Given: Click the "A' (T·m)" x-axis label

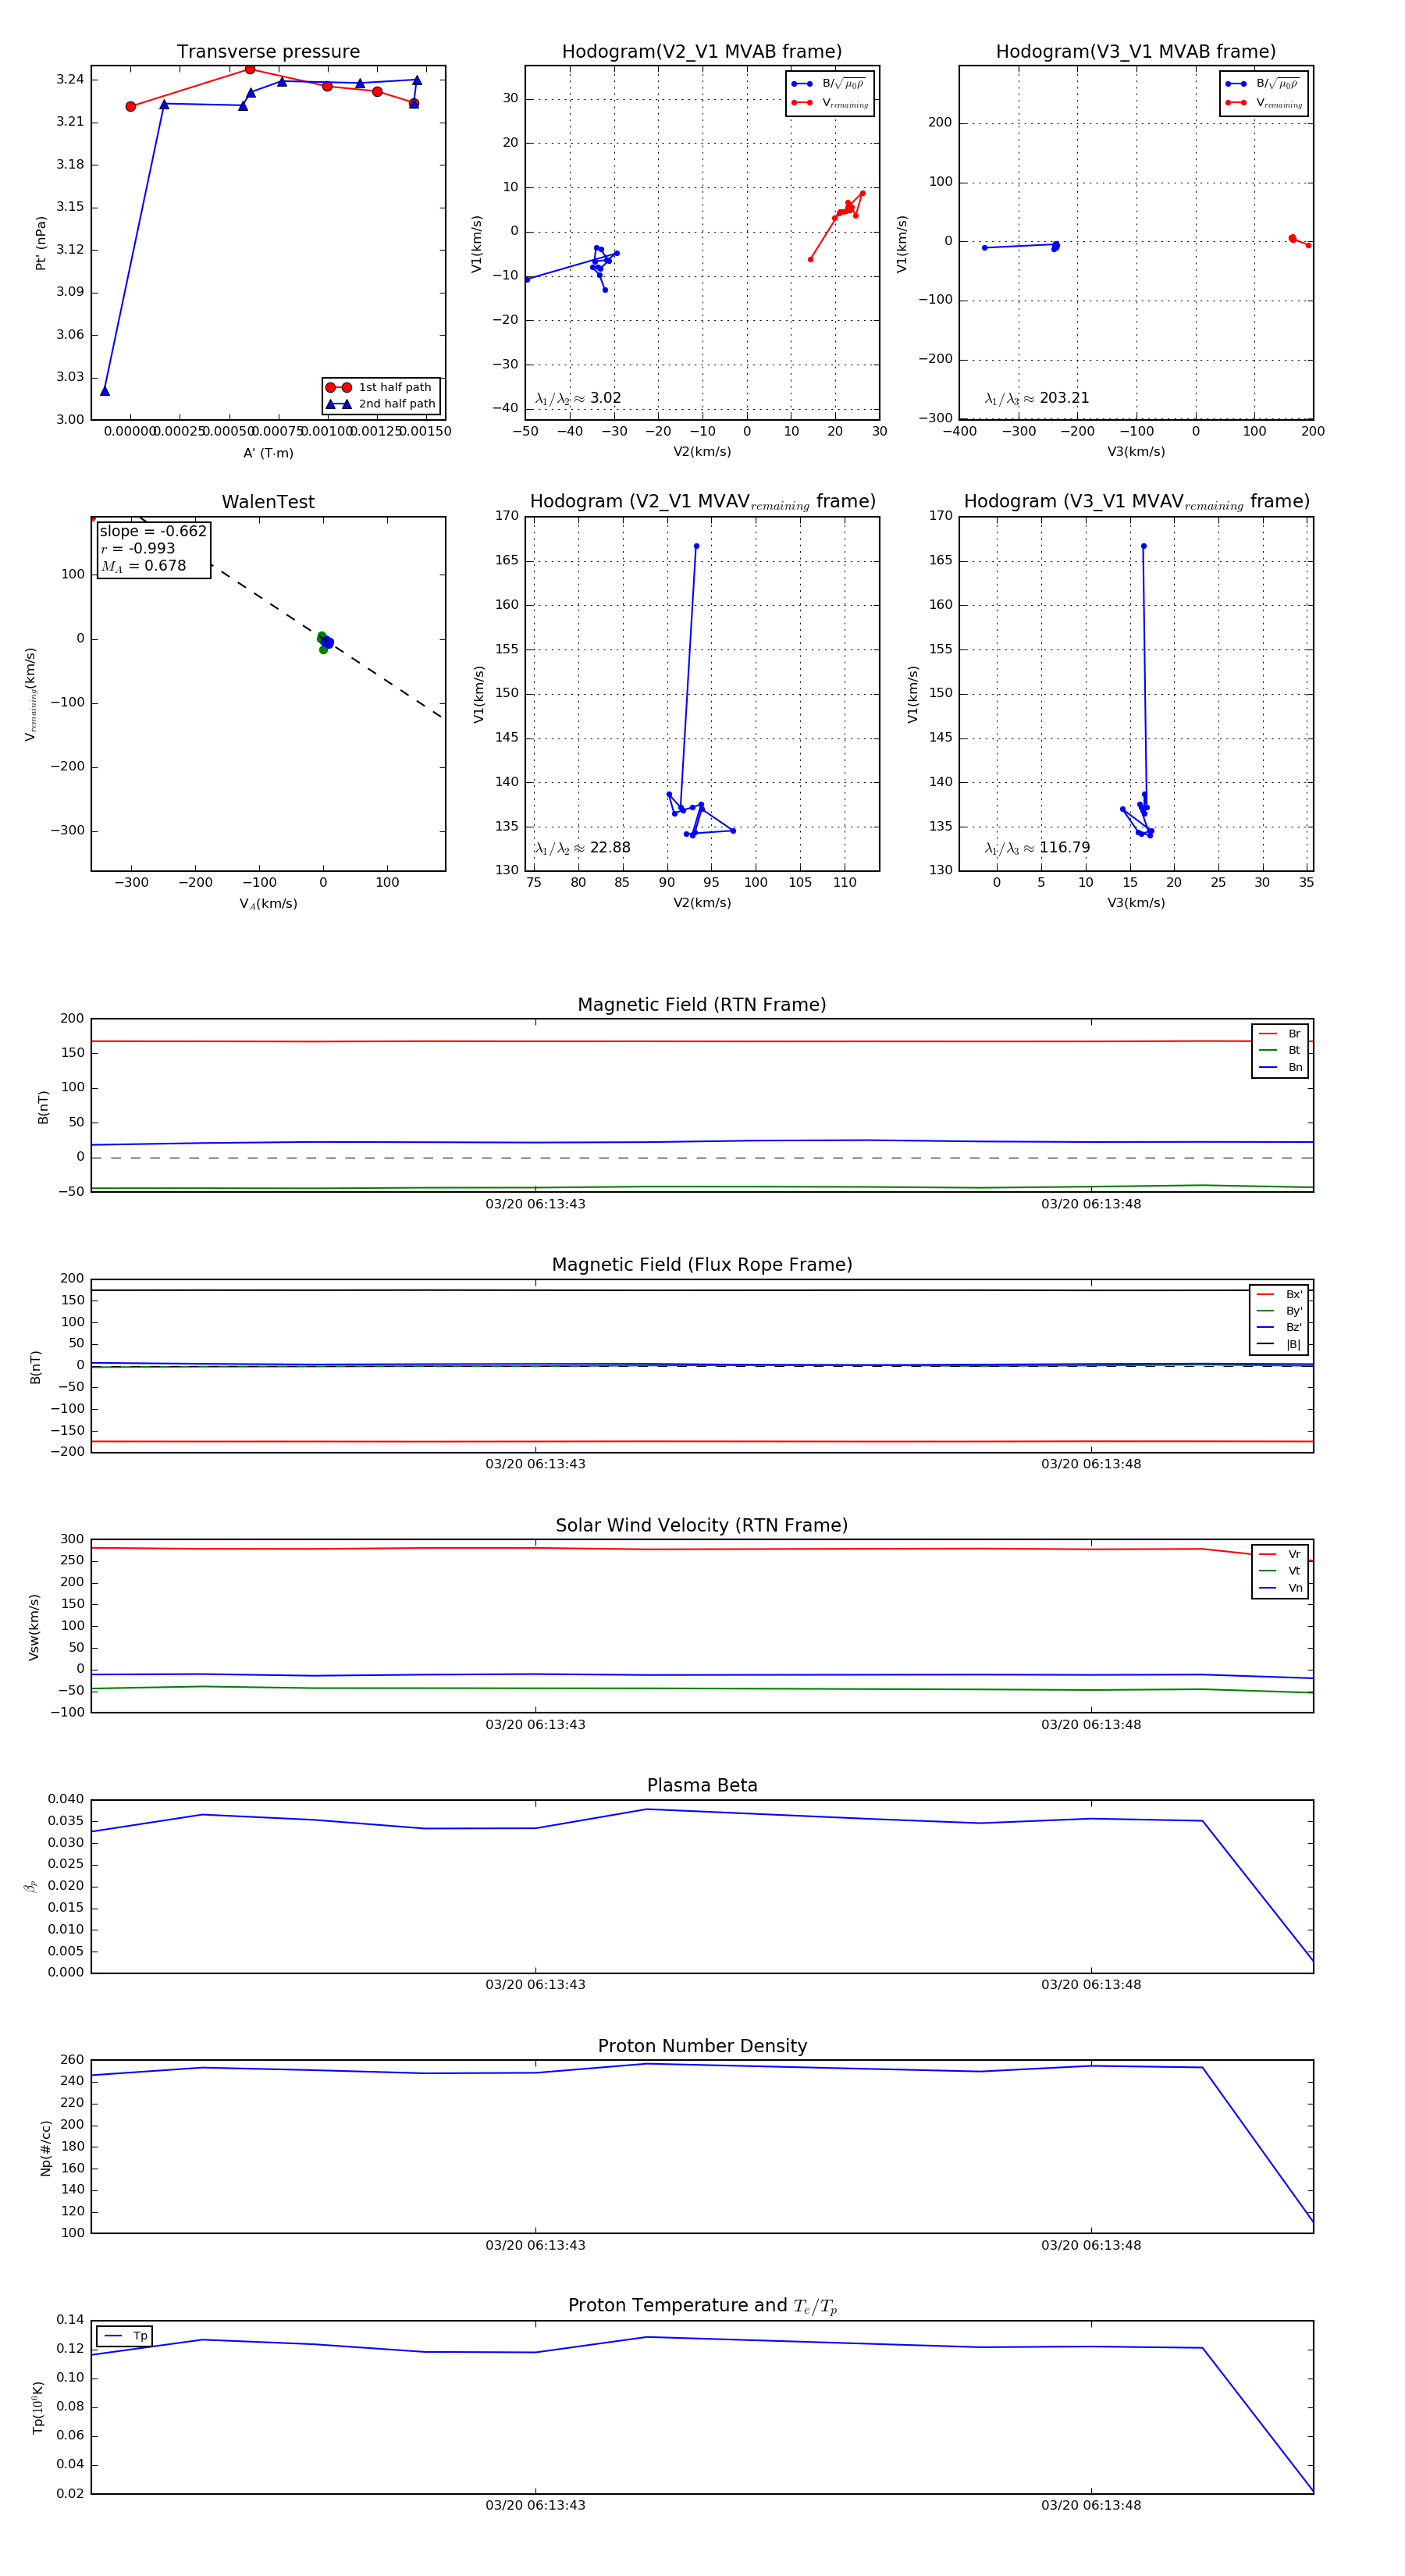Looking at the screenshot, I should (268, 453).
